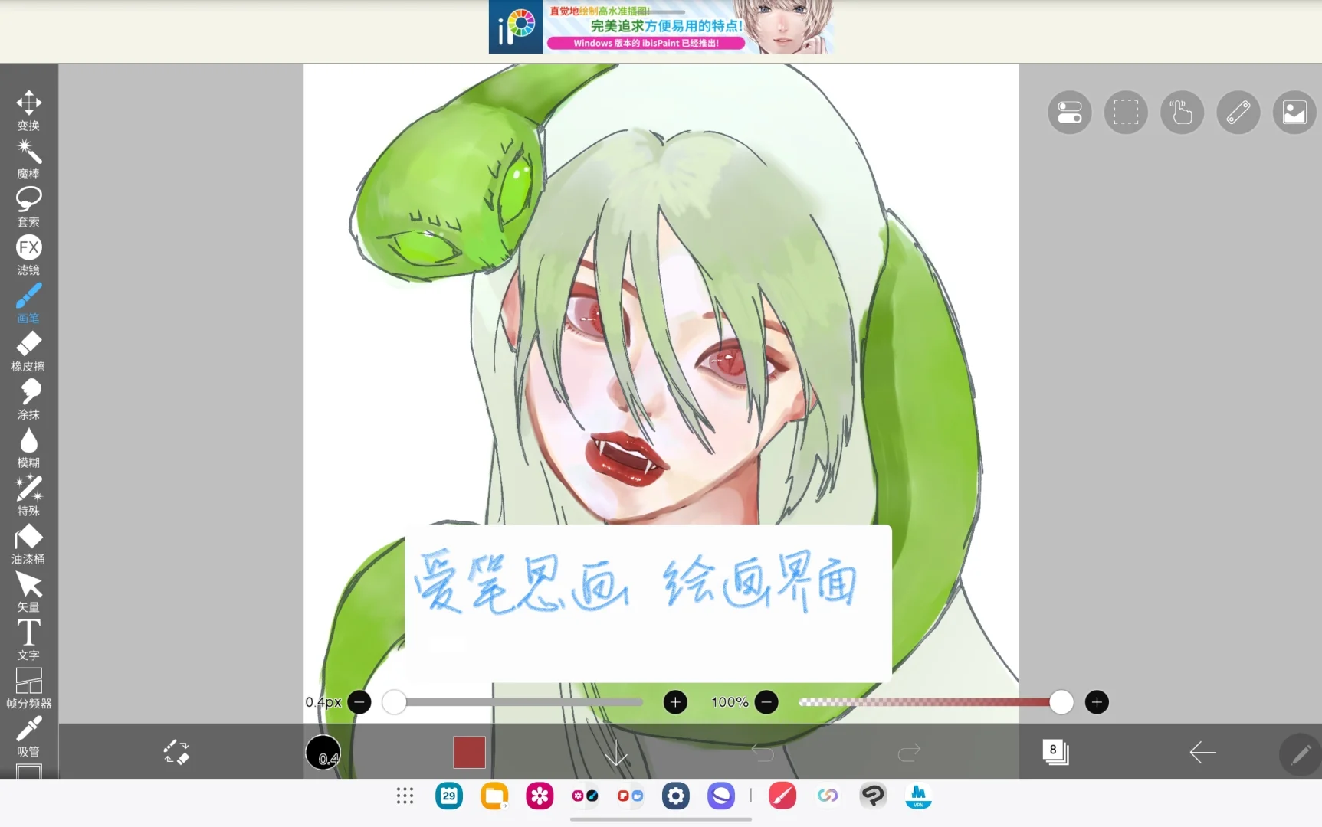Switch to the brush/eraser quick toggle tool
The width and height of the screenshot is (1322, 827).
click(x=176, y=753)
